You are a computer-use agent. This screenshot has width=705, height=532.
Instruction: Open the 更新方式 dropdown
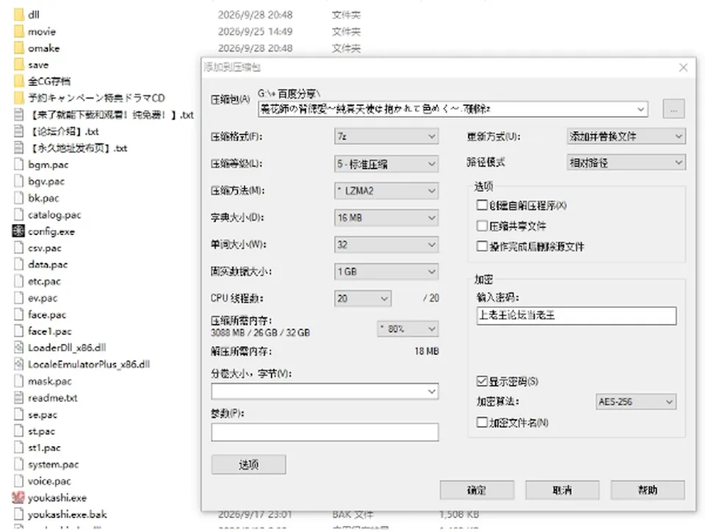click(x=626, y=136)
